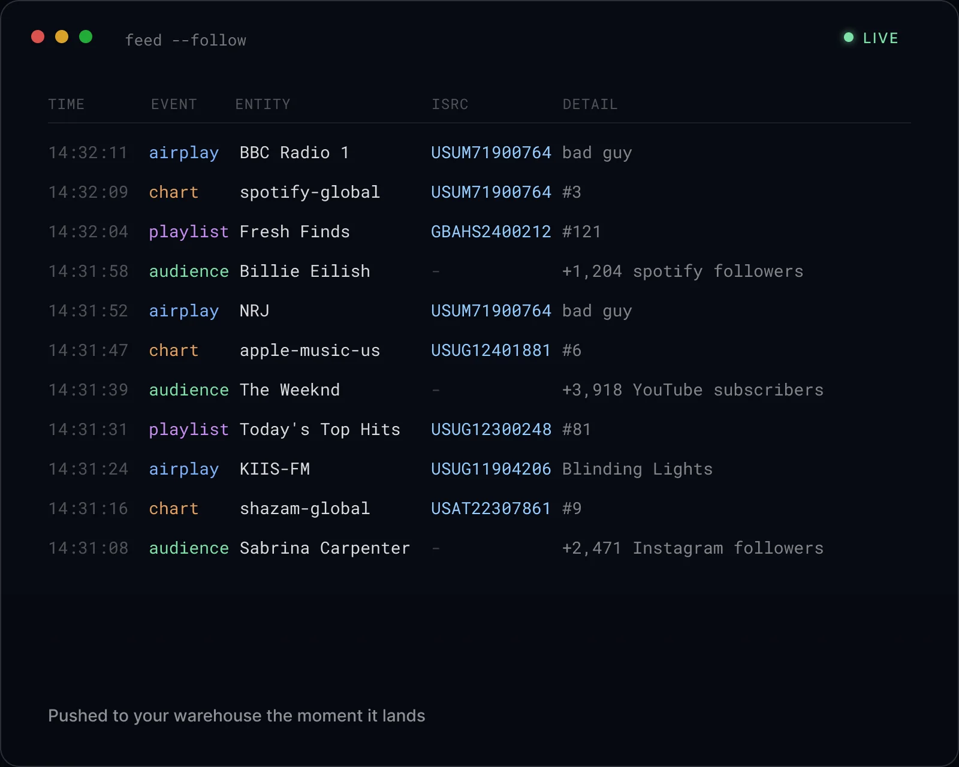959x767 pixels.
Task: Click the ENTITY column header
Action: [x=263, y=104]
